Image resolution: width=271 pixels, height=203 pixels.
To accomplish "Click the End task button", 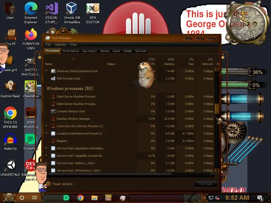I will pos(206,184).
